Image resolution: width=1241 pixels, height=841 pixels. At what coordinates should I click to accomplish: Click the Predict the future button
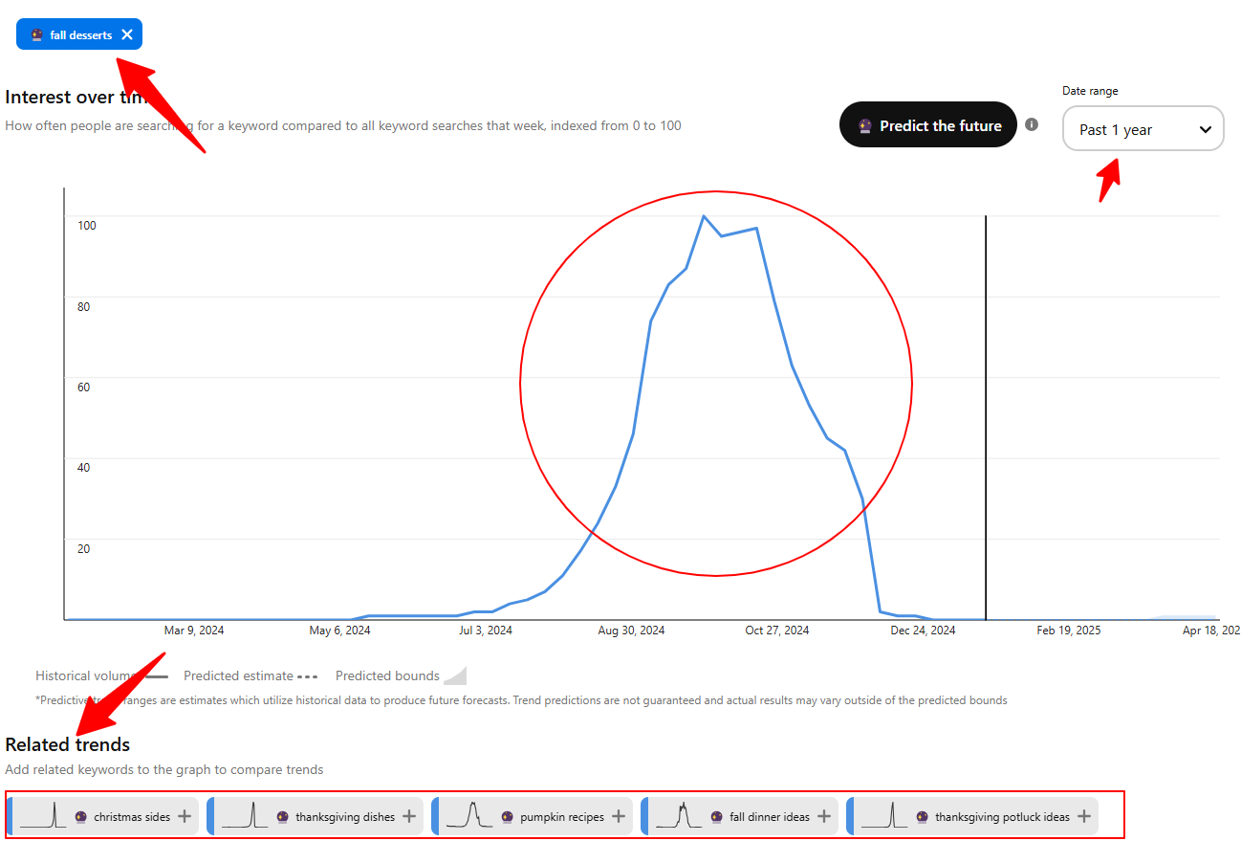tap(927, 124)
